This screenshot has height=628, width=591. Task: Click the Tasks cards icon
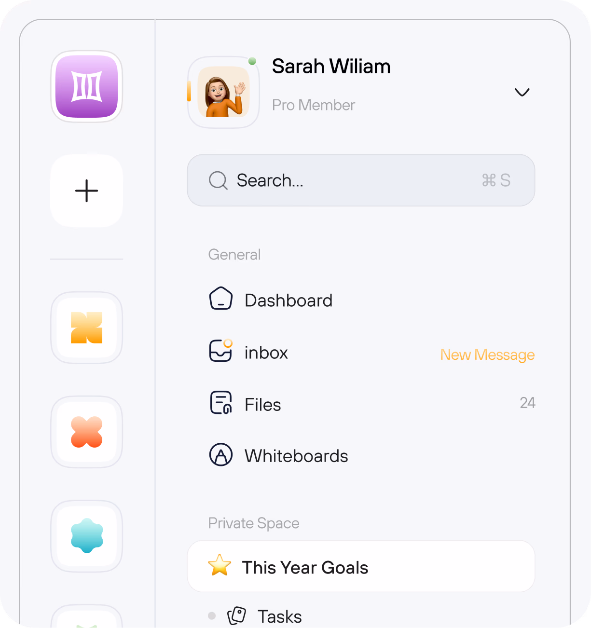click(x=237, y=615)
